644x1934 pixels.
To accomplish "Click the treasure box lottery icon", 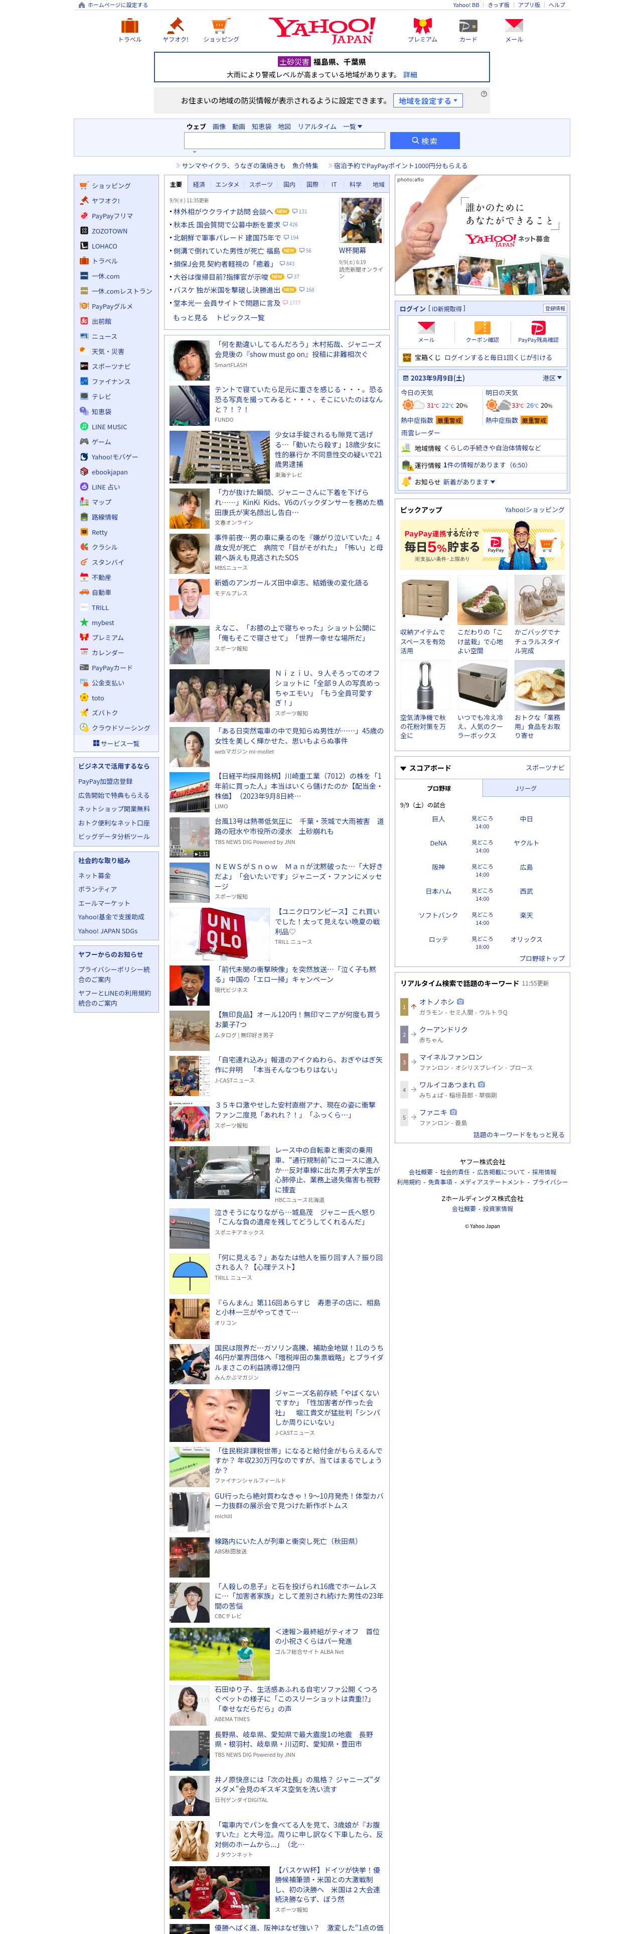I will (406, 358).
